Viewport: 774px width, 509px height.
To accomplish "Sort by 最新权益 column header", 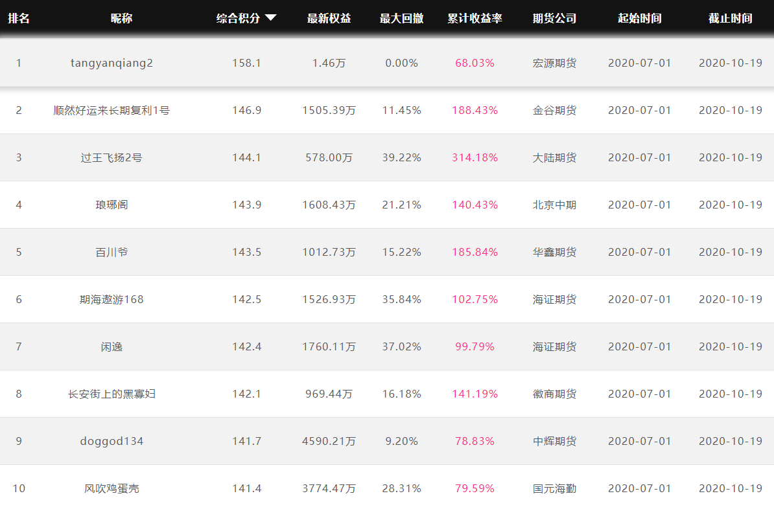I will [x=329, y=18].
